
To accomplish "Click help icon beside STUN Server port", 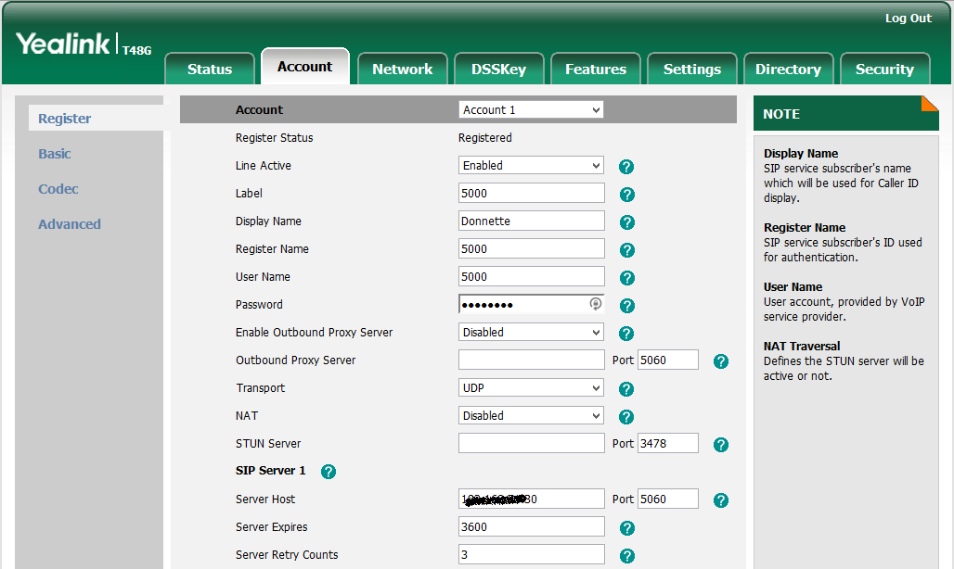I will pyautogui.click(x=721, y=445).
